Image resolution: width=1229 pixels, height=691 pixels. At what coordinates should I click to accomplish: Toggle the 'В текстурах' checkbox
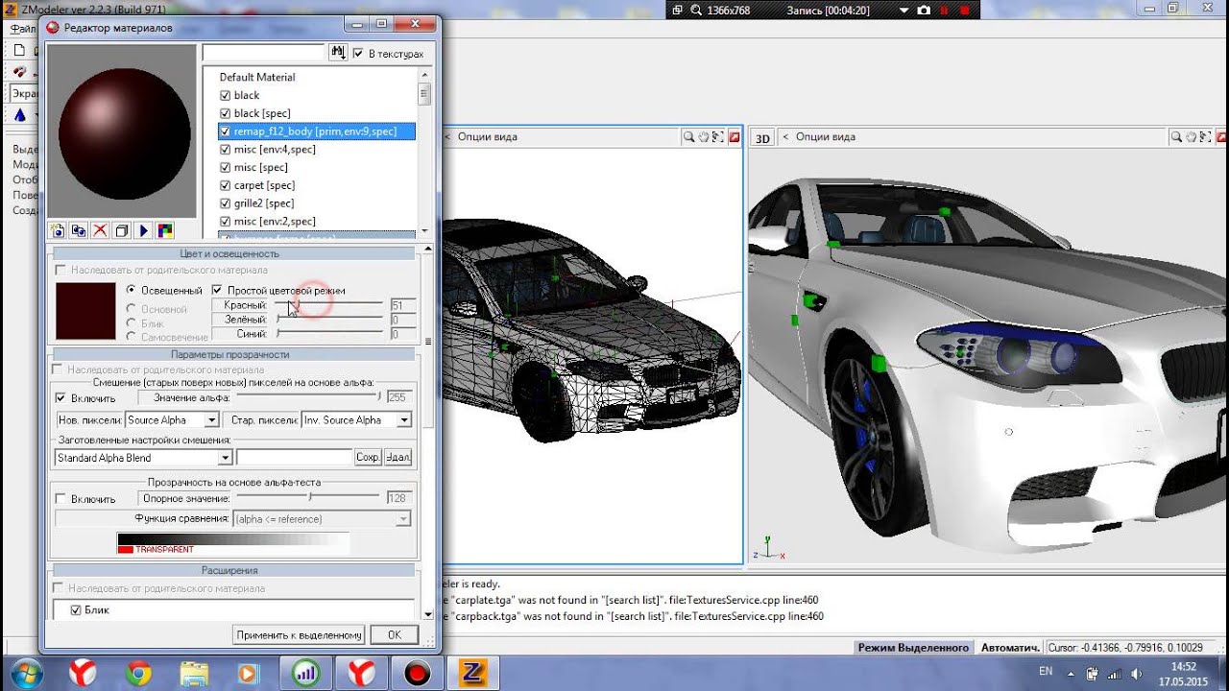point(358,54)
